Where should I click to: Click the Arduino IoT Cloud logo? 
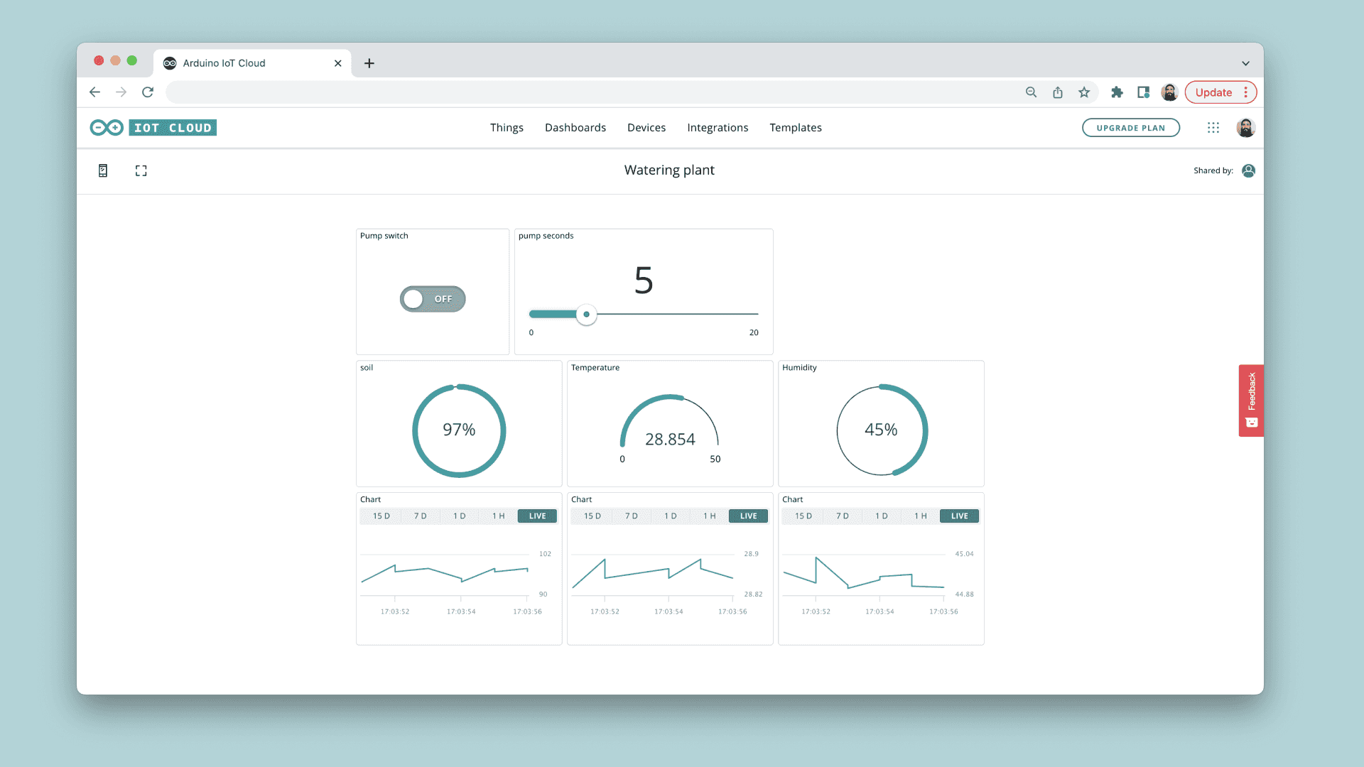pyautogui.click(x=153, y=128)
